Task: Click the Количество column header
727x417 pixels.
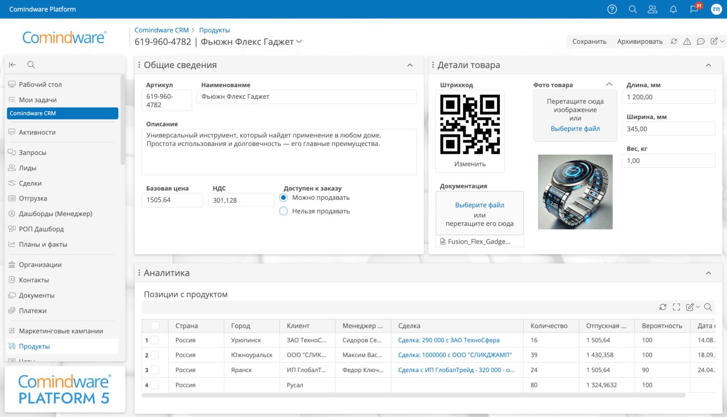Action: [551, 326]
